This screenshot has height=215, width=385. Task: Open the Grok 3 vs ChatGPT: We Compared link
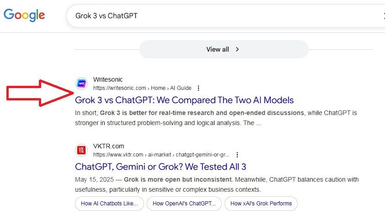coord(184,100)
